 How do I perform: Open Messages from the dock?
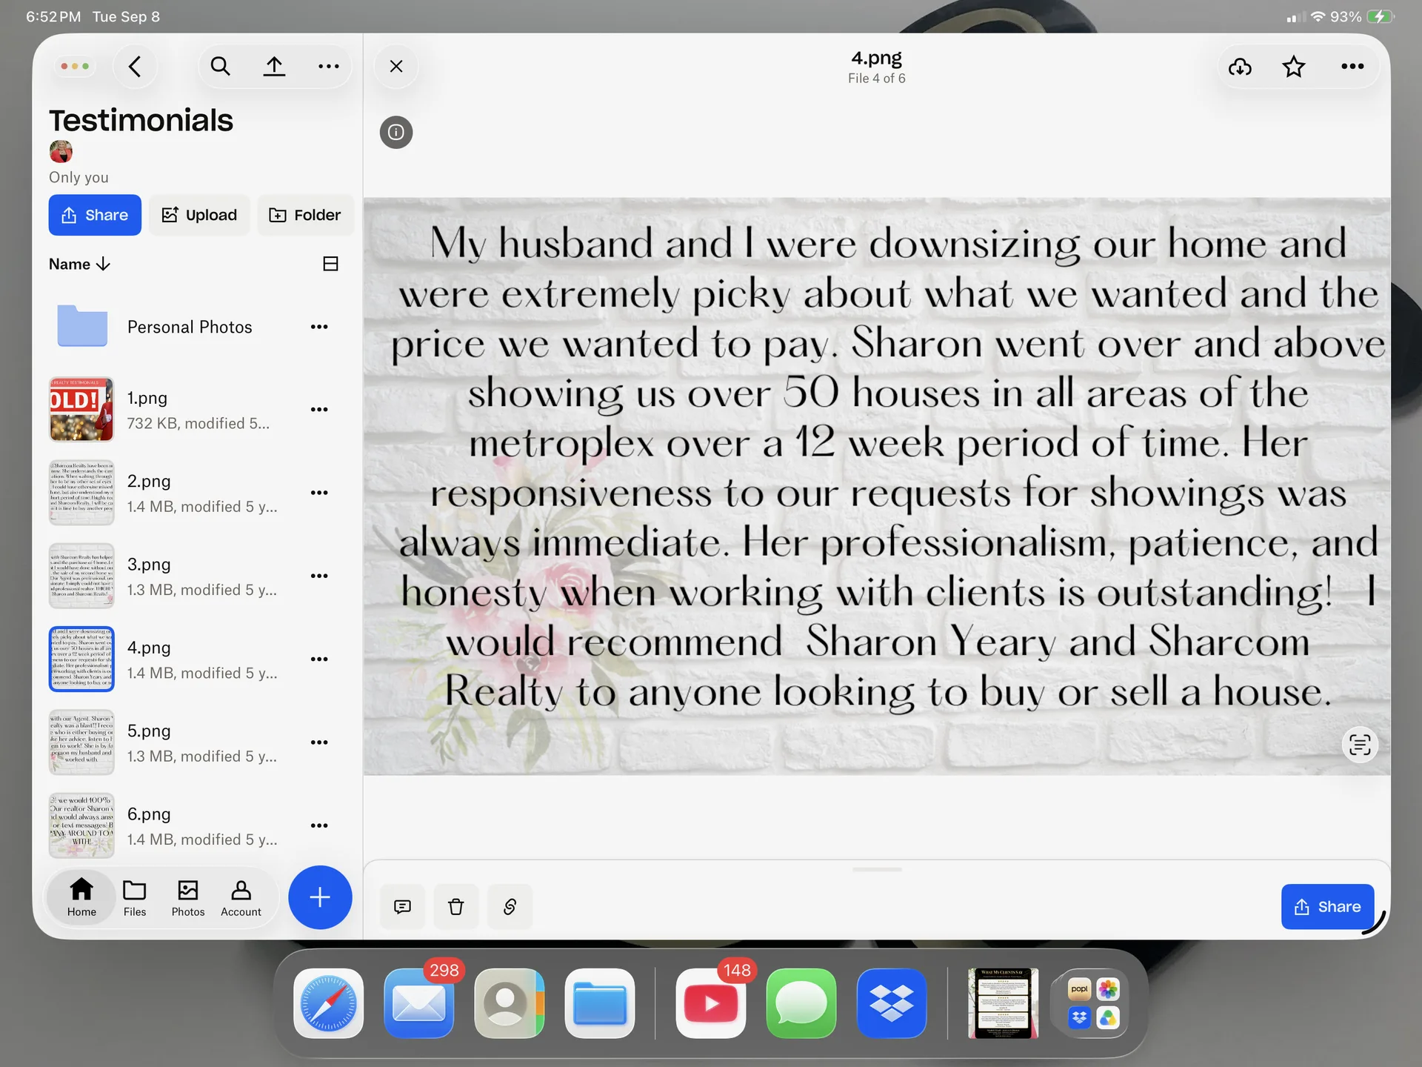point(801,1003)
